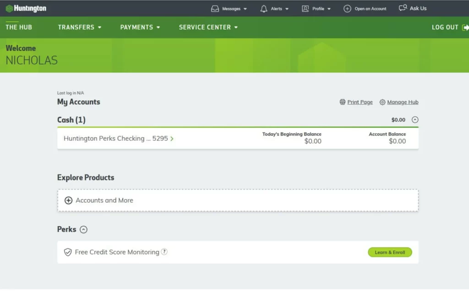
Task: Click the Alerts menu label
Action: [276, 9]
